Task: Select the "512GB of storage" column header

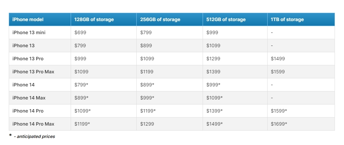Action: point(226,19)
